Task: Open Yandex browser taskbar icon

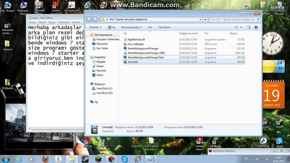Action: tap(58, 159)
